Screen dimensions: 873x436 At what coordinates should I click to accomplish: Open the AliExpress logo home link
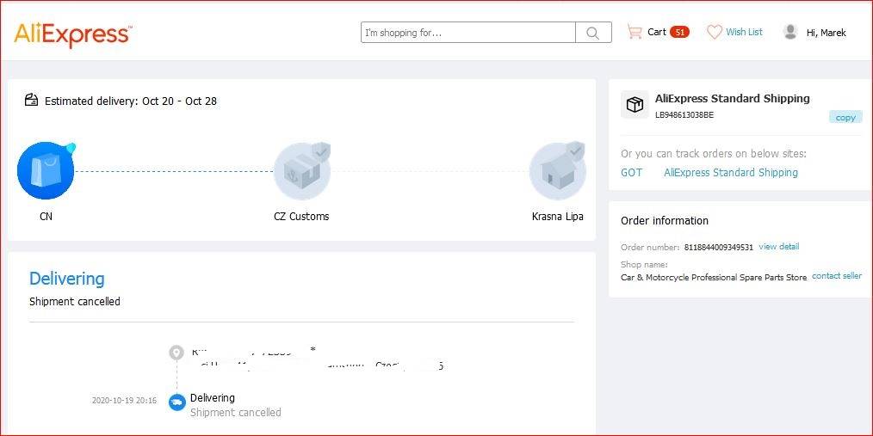73,34
